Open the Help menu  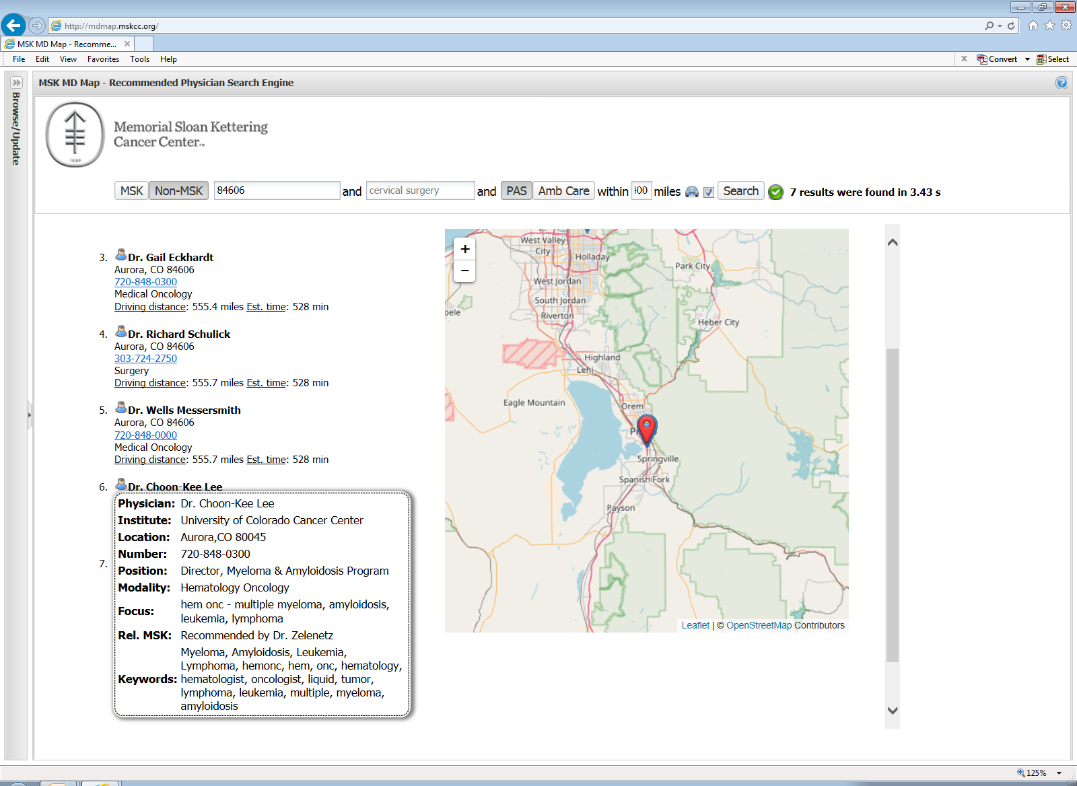point(168,59)
